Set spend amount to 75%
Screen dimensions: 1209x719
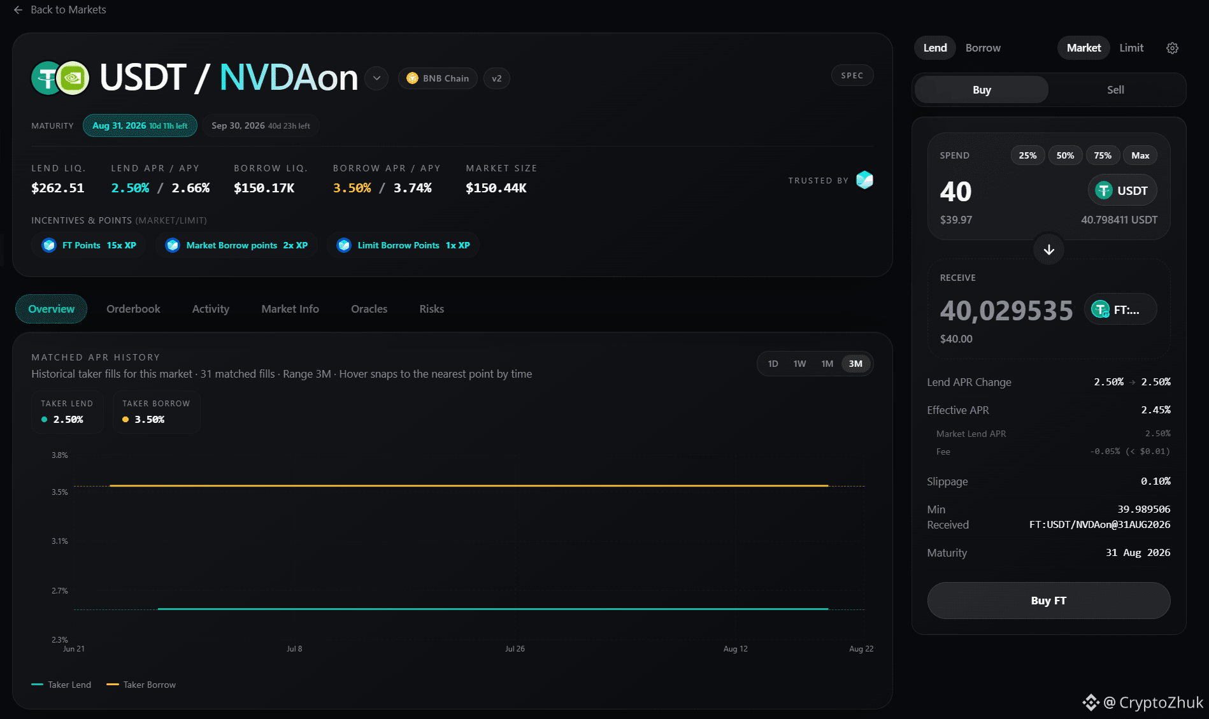click(x=1103, y=155)
